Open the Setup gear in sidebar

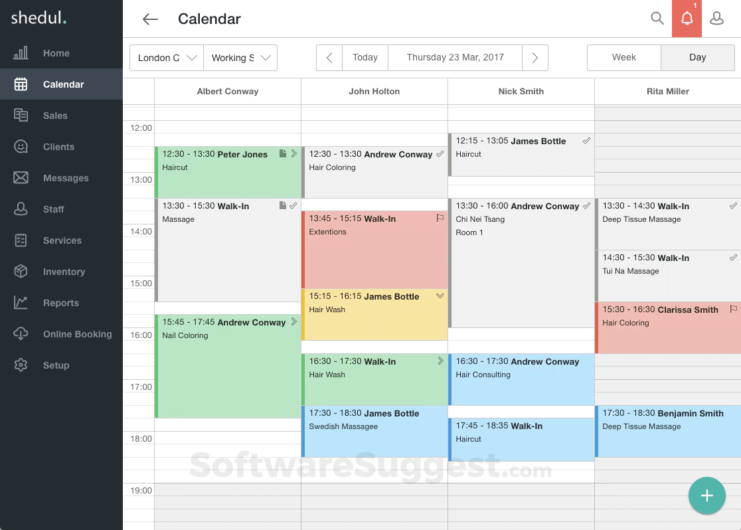pyautogui.click(x=21, y=365)
